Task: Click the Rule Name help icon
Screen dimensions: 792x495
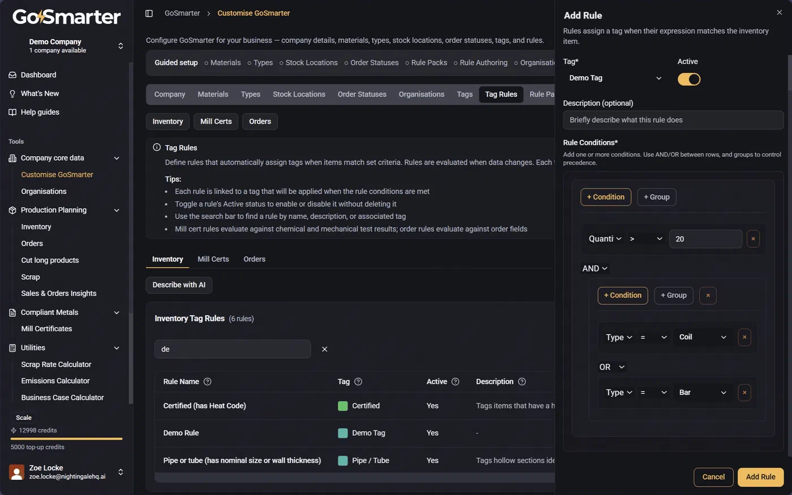Action: 208,382
